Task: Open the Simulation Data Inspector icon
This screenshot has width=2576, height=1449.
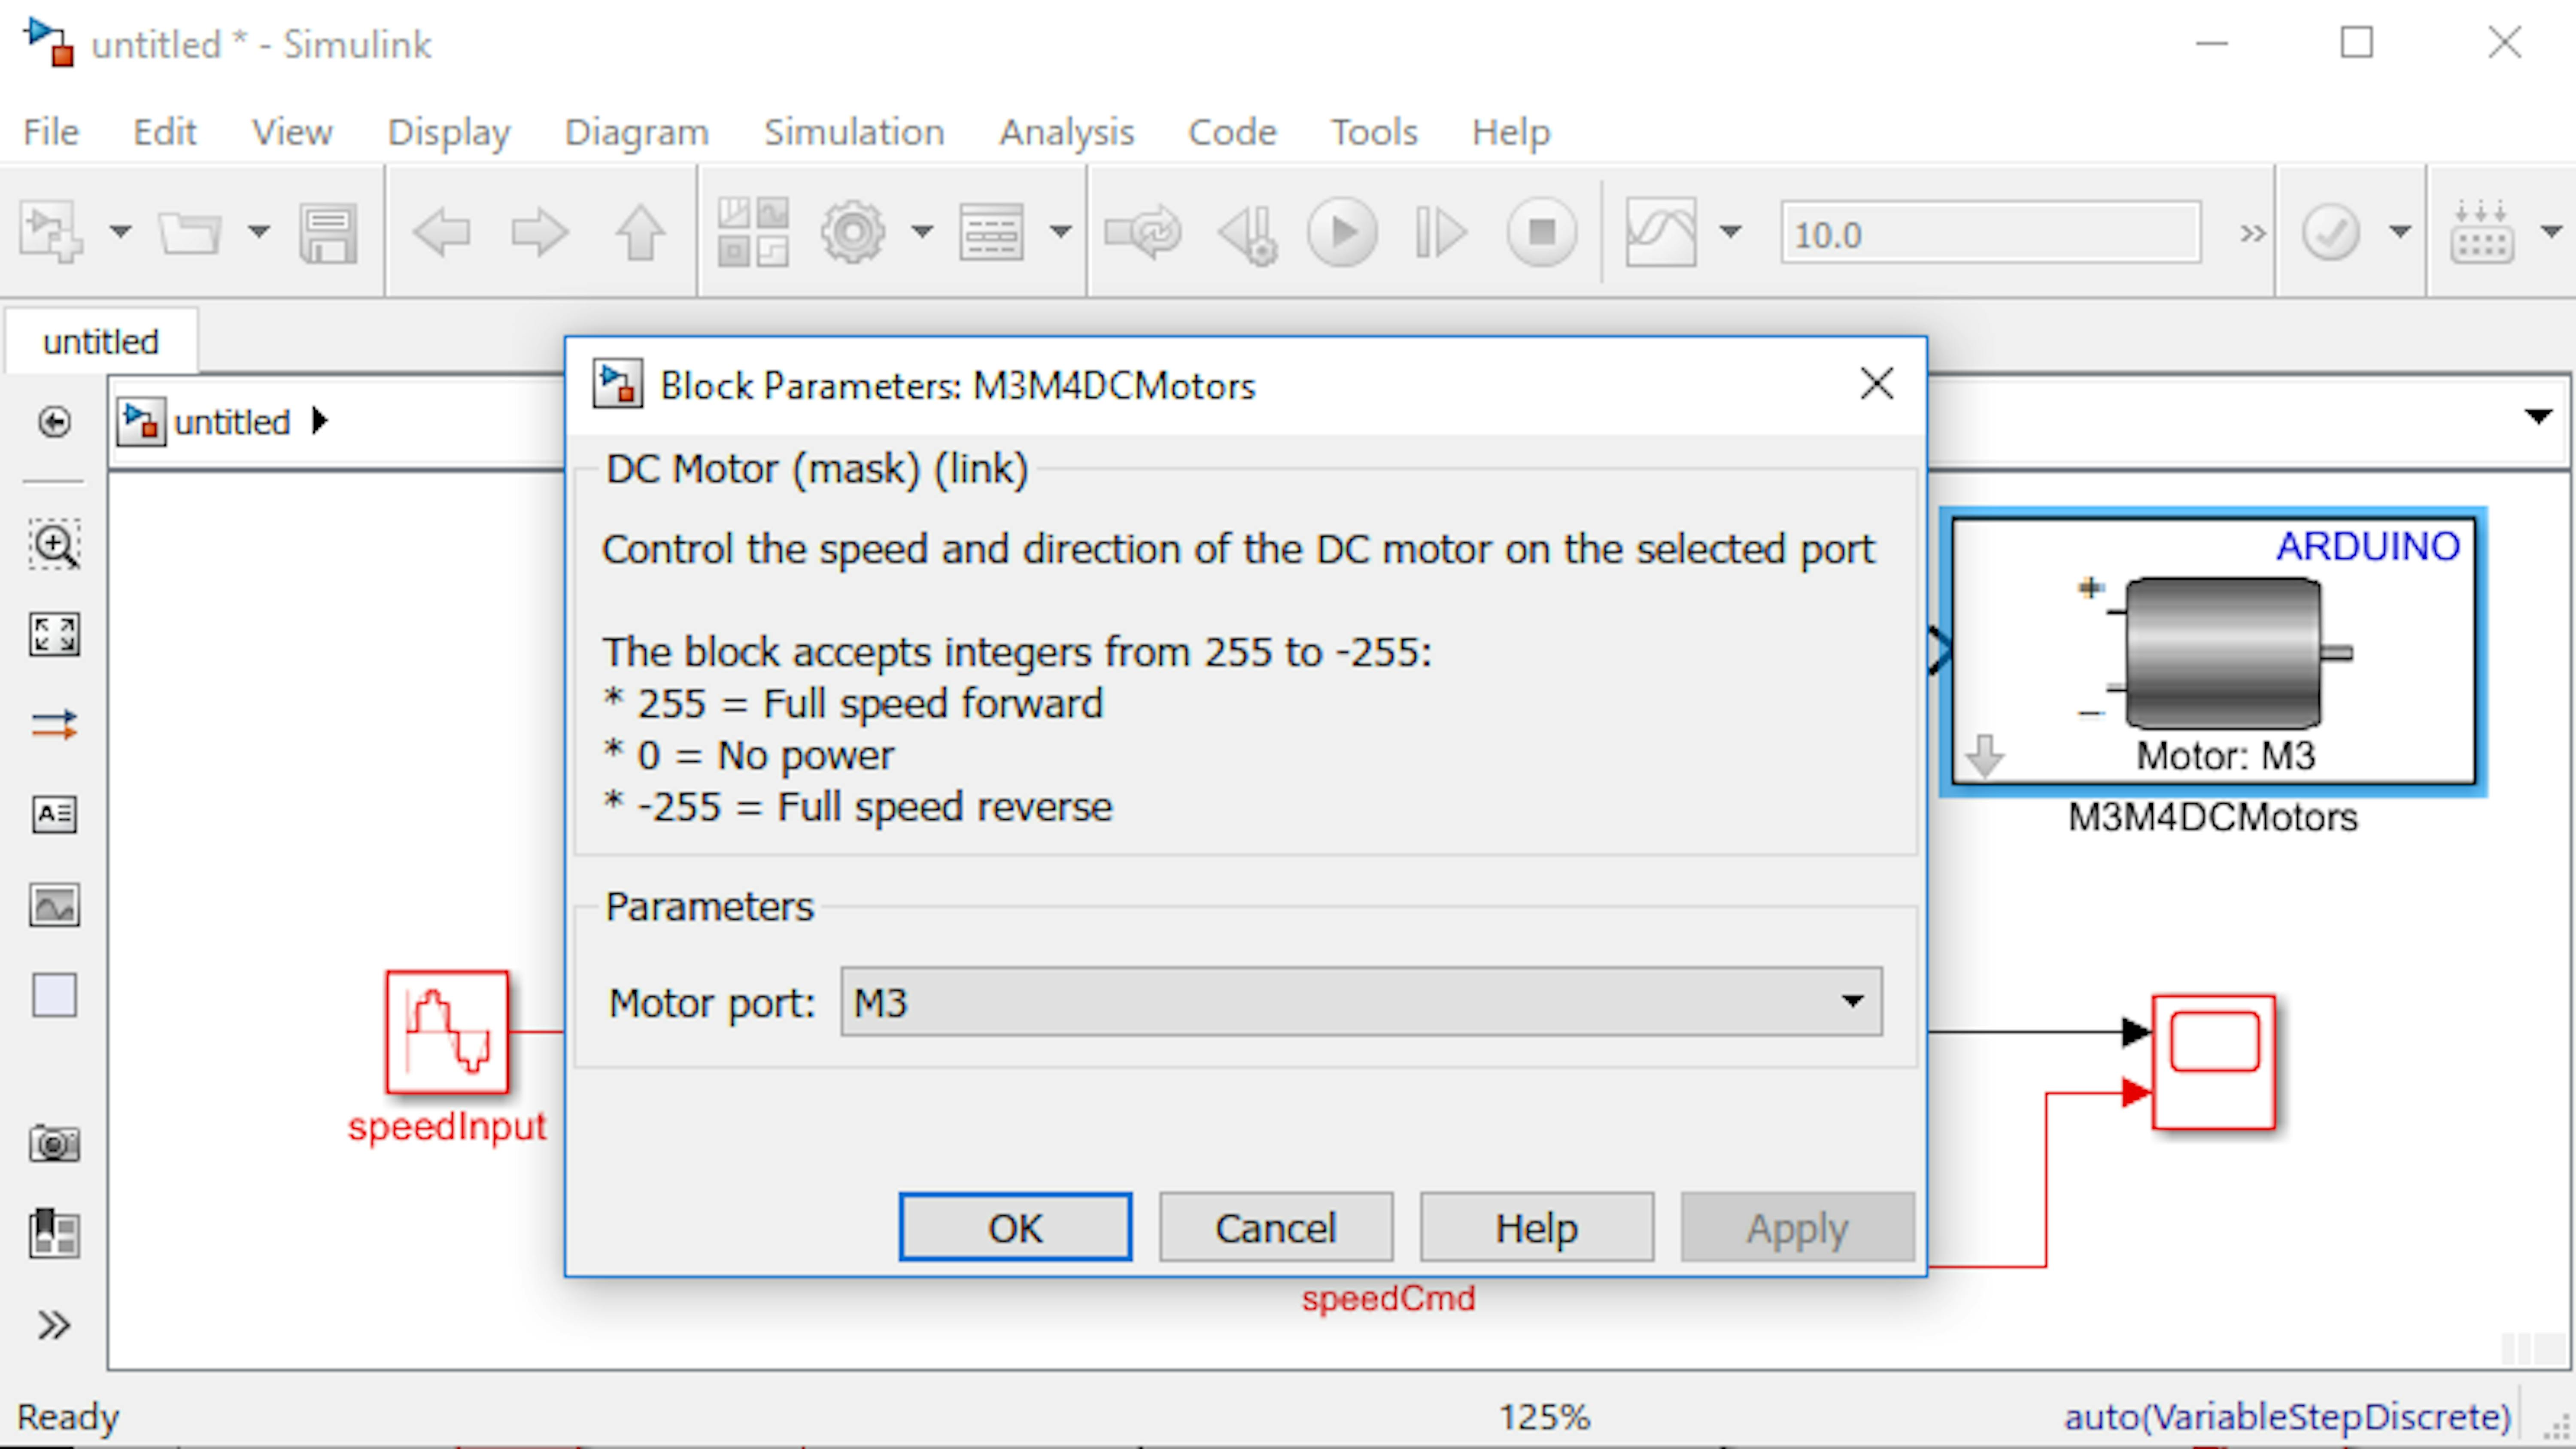Action: 1661,232
